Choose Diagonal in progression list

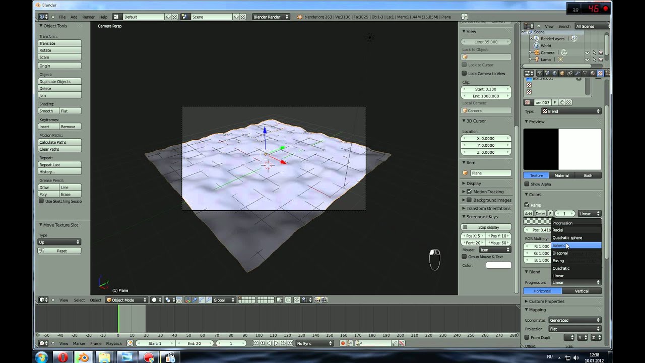[x=576, y=253]
